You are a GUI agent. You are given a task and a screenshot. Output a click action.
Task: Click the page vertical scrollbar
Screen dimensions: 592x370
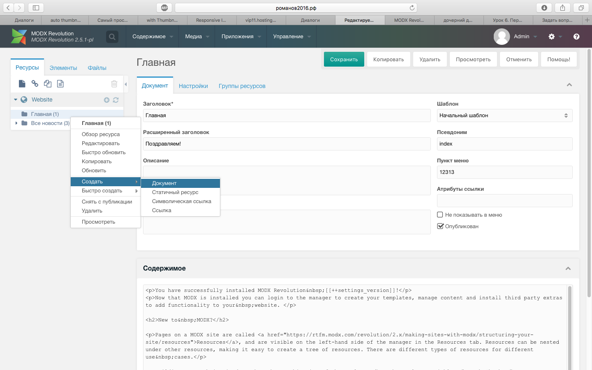click(589, 173)
